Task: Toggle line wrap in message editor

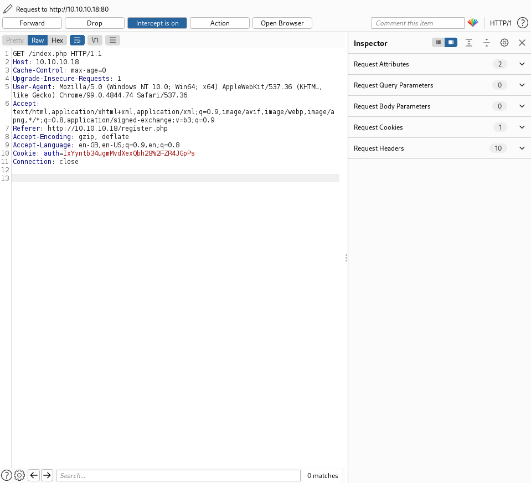Action: point(76,40)
